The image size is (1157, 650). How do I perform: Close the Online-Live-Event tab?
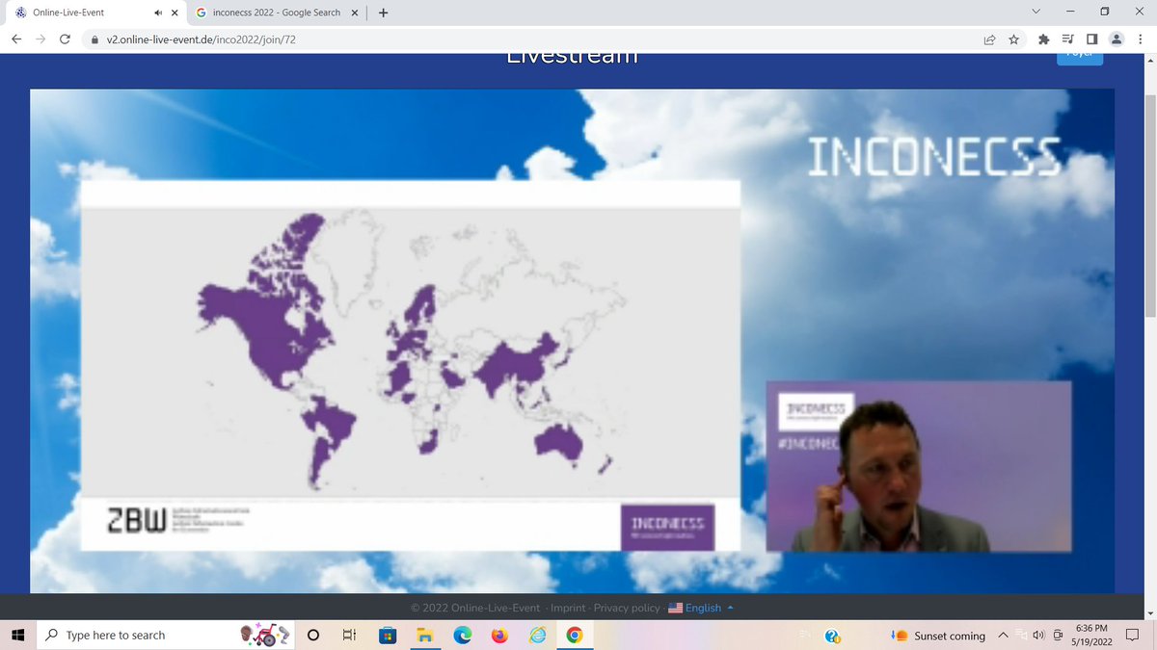tap(175, 13)
